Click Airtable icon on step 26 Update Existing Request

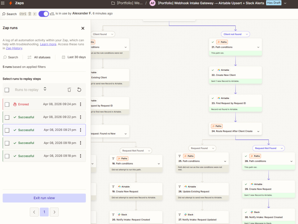point(185,187)
